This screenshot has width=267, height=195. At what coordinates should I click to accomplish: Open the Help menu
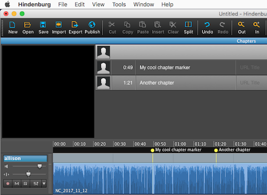pyautogui.click(x=167, y=4)
